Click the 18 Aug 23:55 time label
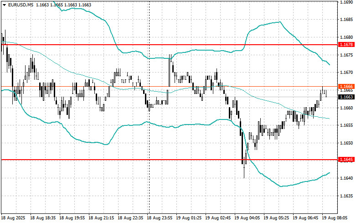Image resolution: width=356 pixels, height=223 pixels. coord(160,218)
